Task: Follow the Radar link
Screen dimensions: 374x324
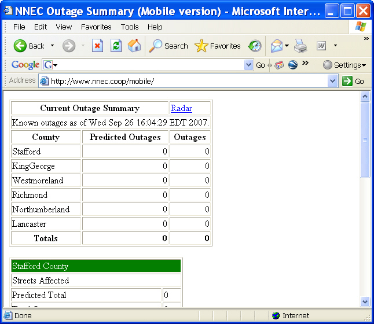Action: click(181, 108)
